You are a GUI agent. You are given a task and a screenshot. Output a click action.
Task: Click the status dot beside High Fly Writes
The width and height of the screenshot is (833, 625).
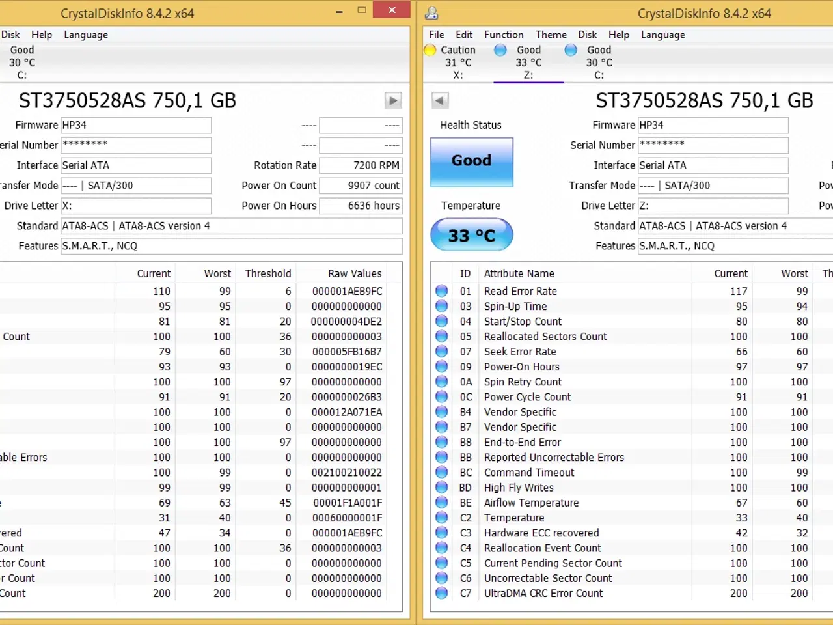(x=442, y=487)
